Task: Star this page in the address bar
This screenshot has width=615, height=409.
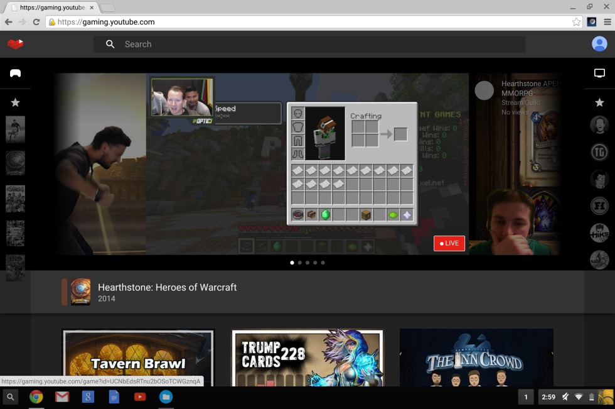Action: pos(575,21)
